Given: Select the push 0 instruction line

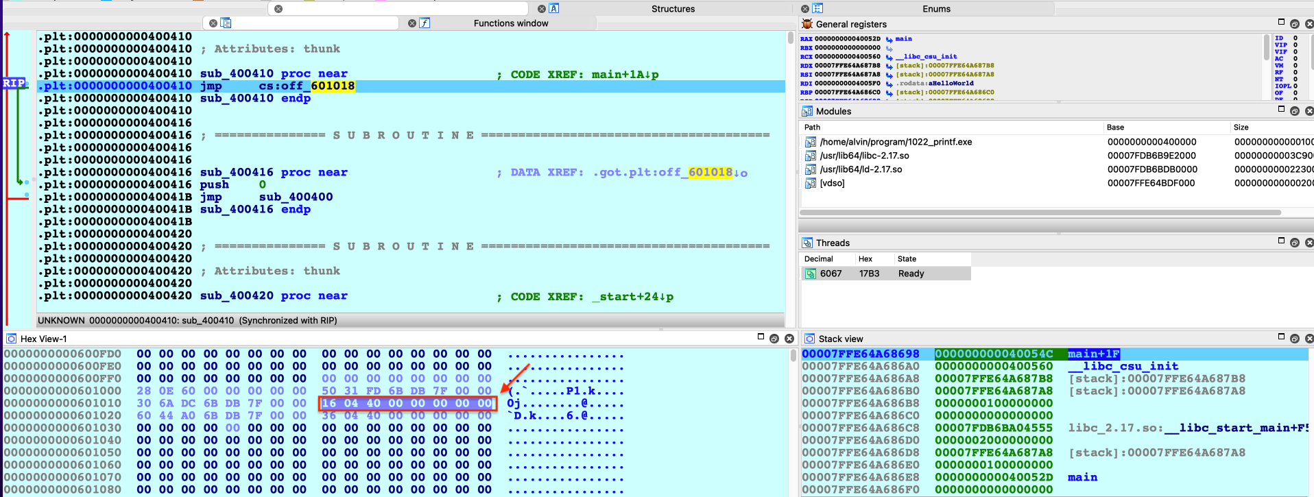Looking at the screenshot, I should pos(411,184).
